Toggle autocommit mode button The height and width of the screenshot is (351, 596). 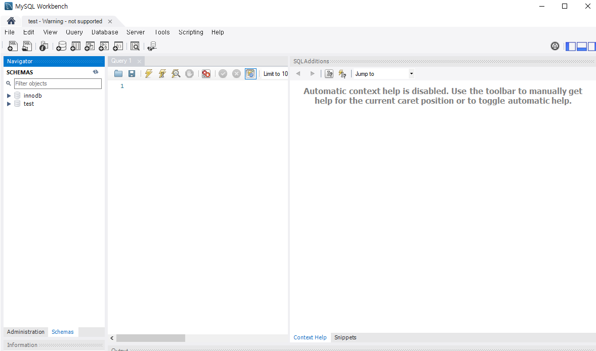(250, 74)
